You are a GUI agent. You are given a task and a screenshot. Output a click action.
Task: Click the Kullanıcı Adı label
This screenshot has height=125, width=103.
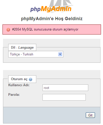click(19, 85)
